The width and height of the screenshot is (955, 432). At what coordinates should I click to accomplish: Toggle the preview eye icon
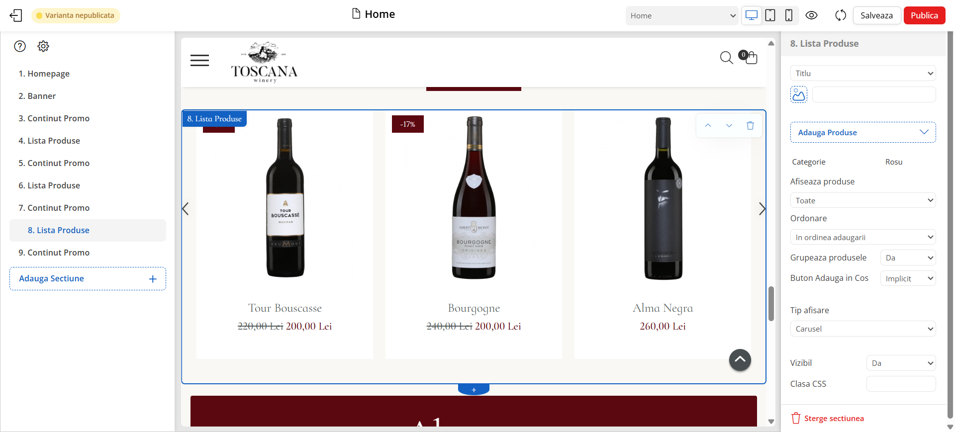pyautogui.click(x=811, y=15)
